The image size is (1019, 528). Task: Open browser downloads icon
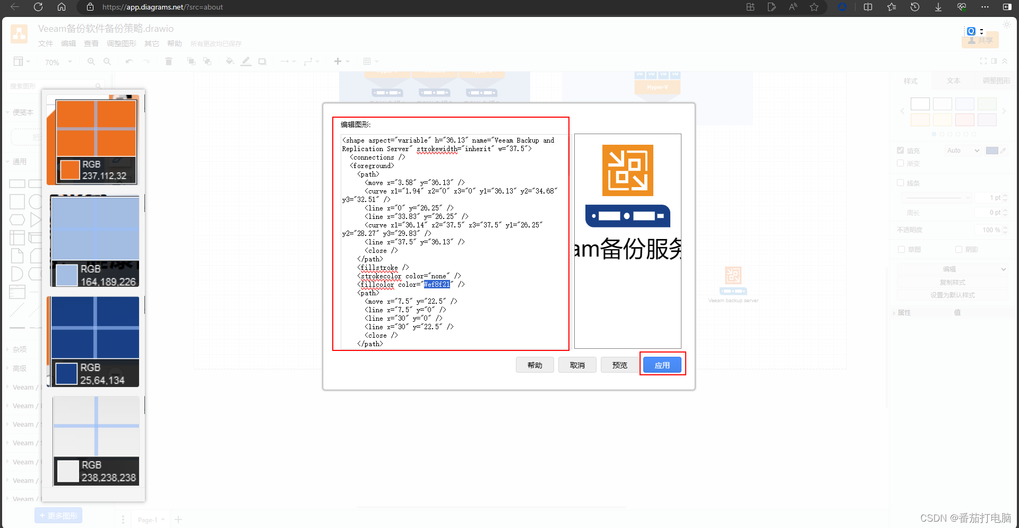coord(938,7)
